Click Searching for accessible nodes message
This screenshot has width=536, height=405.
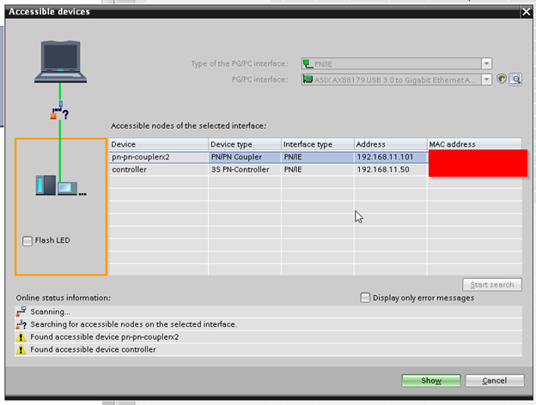[134, 324]
